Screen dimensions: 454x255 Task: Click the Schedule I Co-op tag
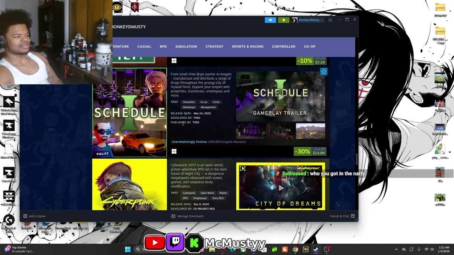coord(204,102)
